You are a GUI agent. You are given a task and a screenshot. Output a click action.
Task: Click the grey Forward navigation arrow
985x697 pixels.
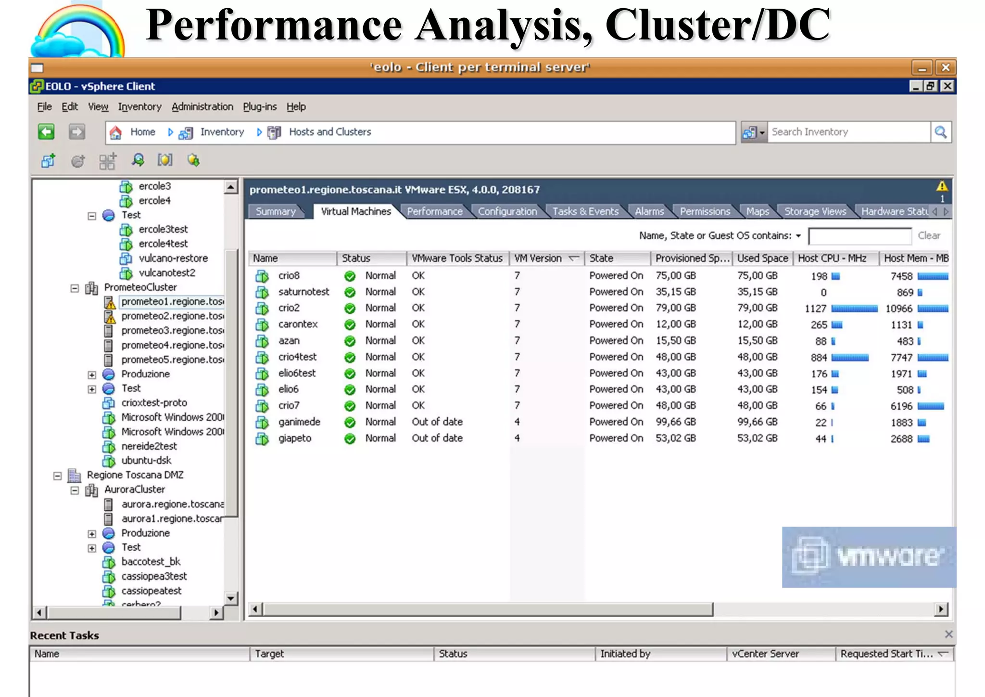[x=77, y=132]
